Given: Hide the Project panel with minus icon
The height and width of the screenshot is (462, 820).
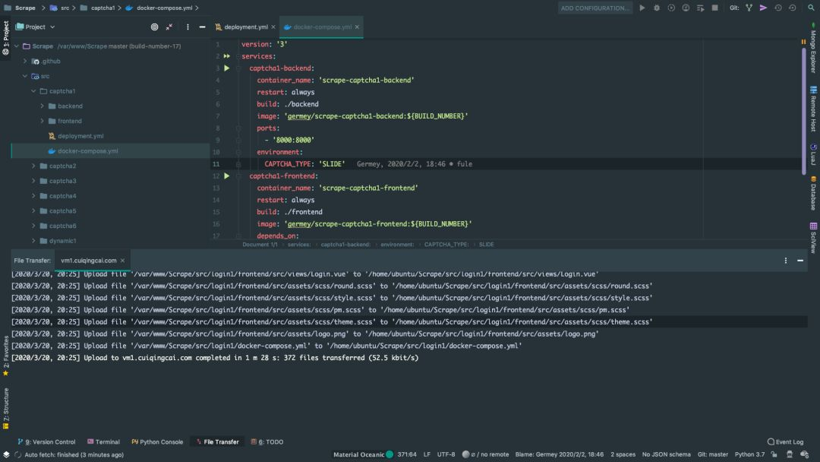Looking at the screenshot, I should 203,27.
